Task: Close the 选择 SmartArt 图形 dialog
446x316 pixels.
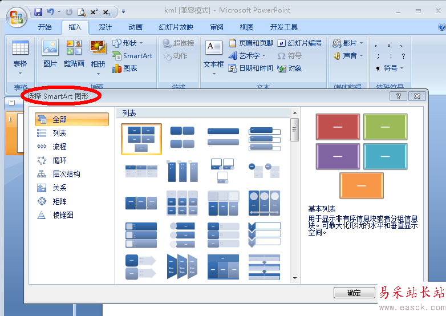Action: [417, 96]
